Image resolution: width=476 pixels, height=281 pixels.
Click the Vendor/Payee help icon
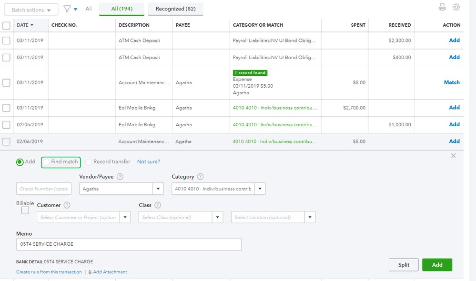tap(120, 177)
